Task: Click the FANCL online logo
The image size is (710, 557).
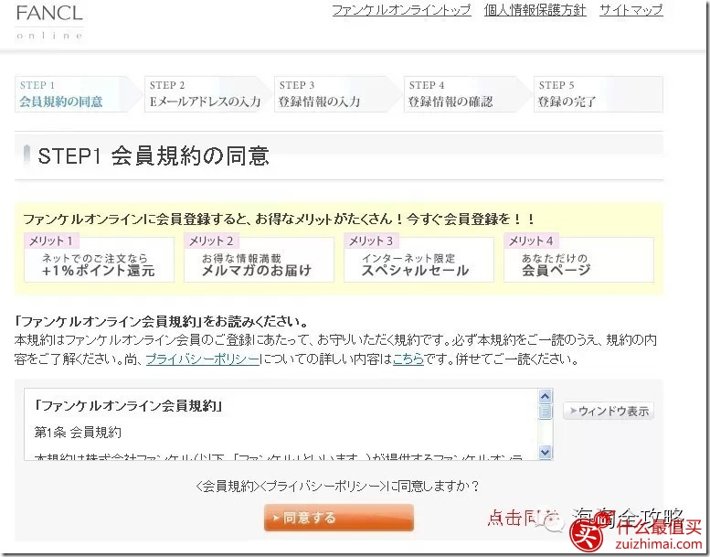Action: point(49,22)
